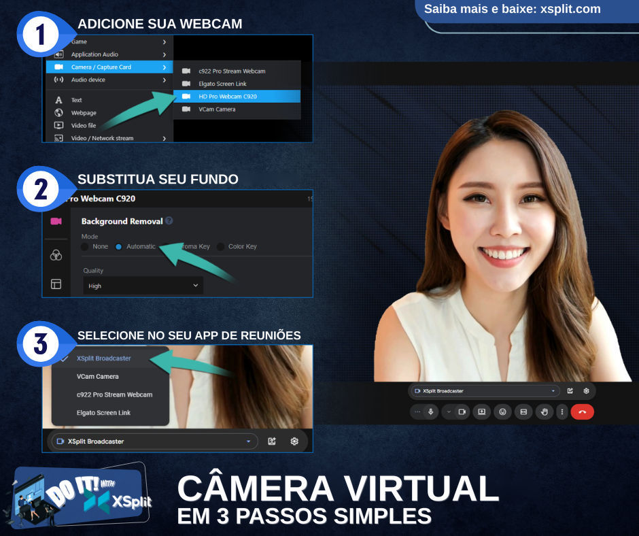Choose VCam Camera in the step 1 submenu

tap(237, 109)
